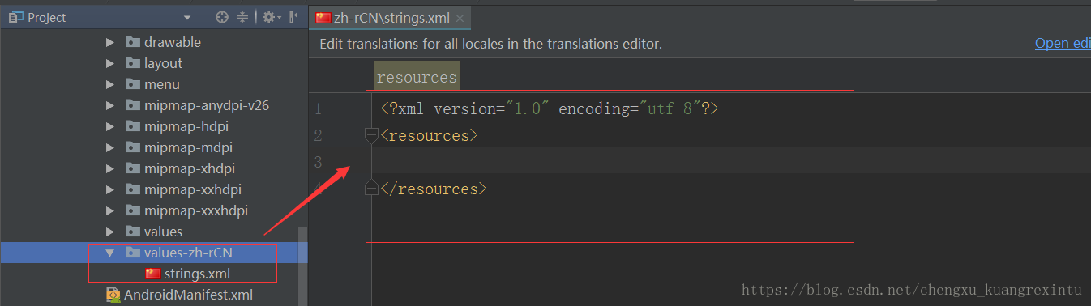This screenshot has width=1091, height=306.
Task: Click the drawable folder icon
Action: (133, 42)
